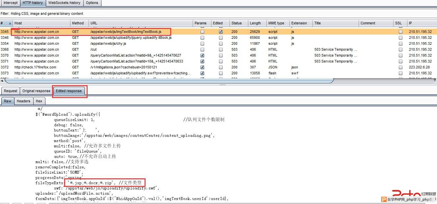Click the fileTypeExts line in the response
437x204 pixels.
[89, 183]
